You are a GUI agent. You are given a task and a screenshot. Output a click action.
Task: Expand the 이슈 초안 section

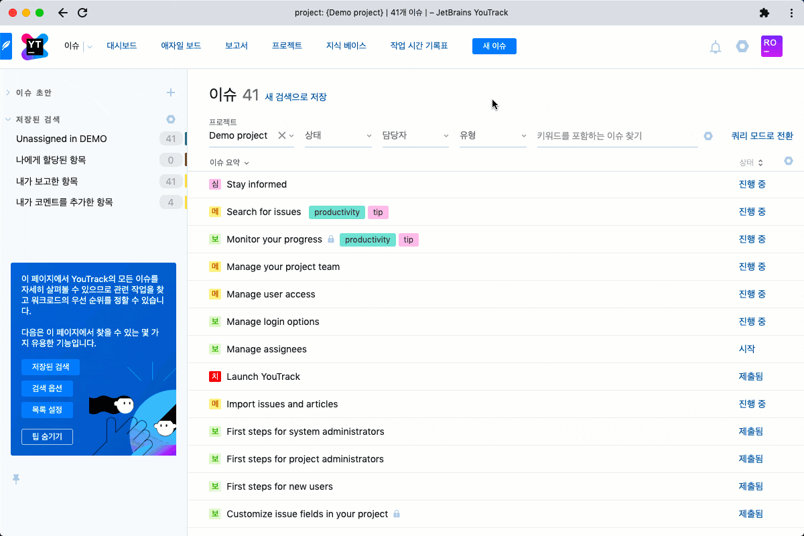click(x=8, y=92)
